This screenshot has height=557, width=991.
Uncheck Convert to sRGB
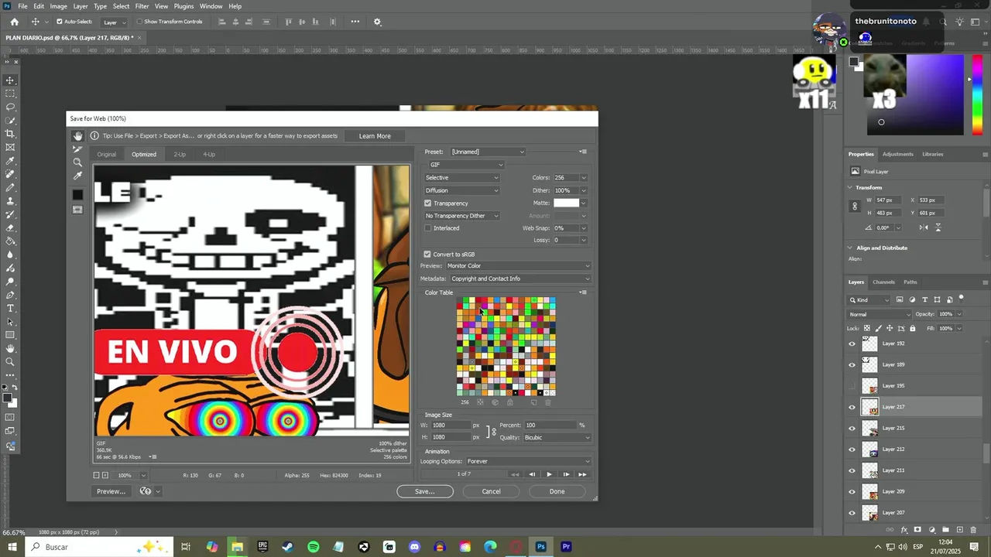tap(427, 255)
